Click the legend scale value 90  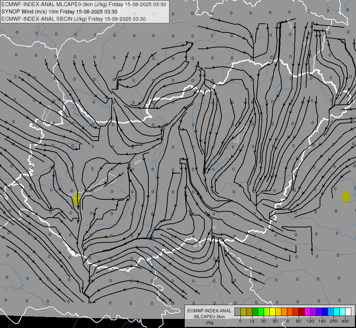298,321
